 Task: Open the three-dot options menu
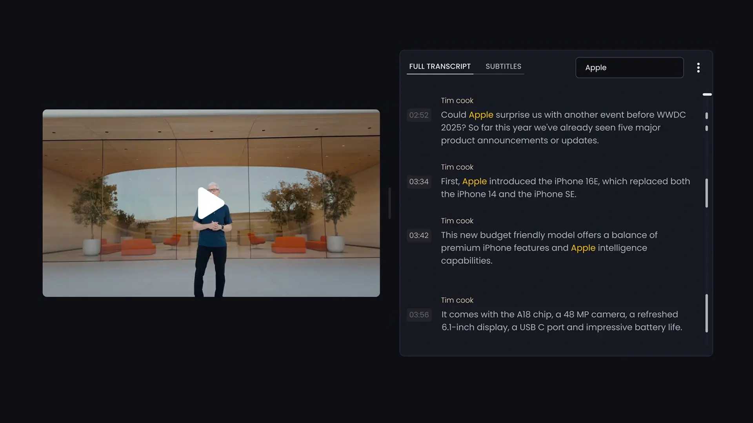pyautogui.click(x=699, y=67)
